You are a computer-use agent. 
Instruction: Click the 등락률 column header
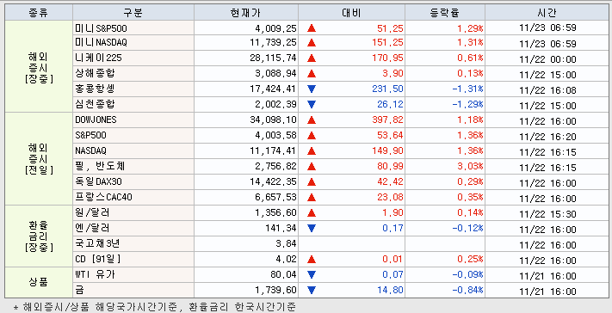coord(445,13)
